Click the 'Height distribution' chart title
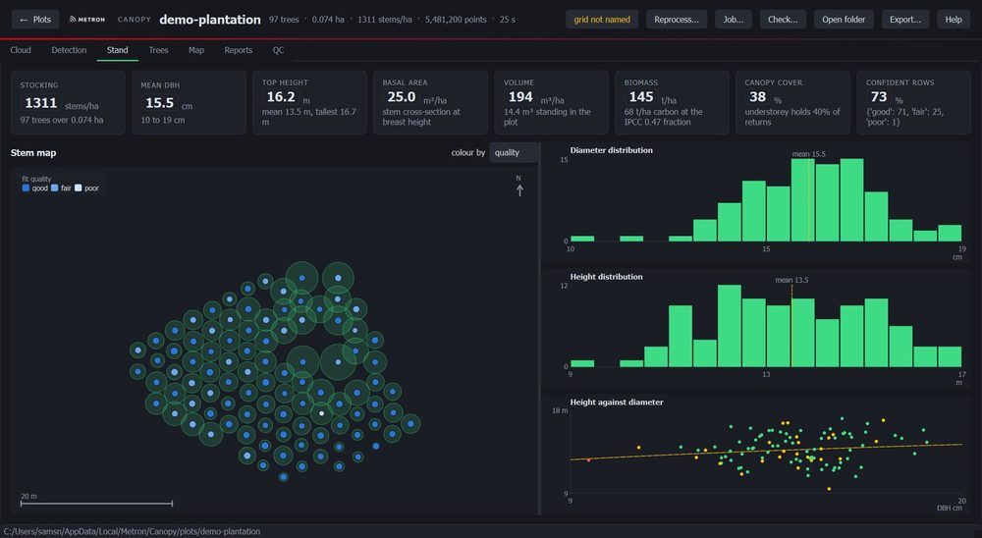Image resolution: width=982 pixels, height=538 pixels. click(606, 277)
